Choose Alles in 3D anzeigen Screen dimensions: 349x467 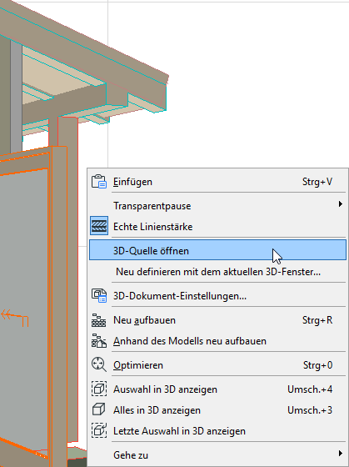(x=217, y=410)
